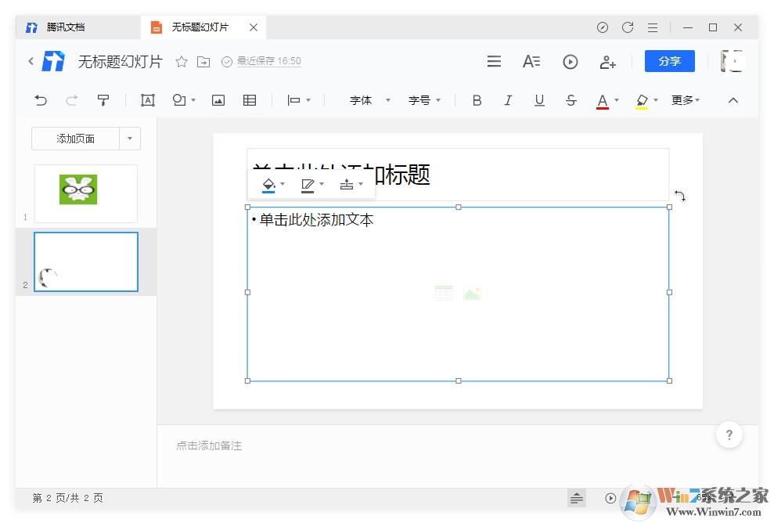Start the slideshow playback
The width and height of the screenshot is (774, 523).
point(570,61)
